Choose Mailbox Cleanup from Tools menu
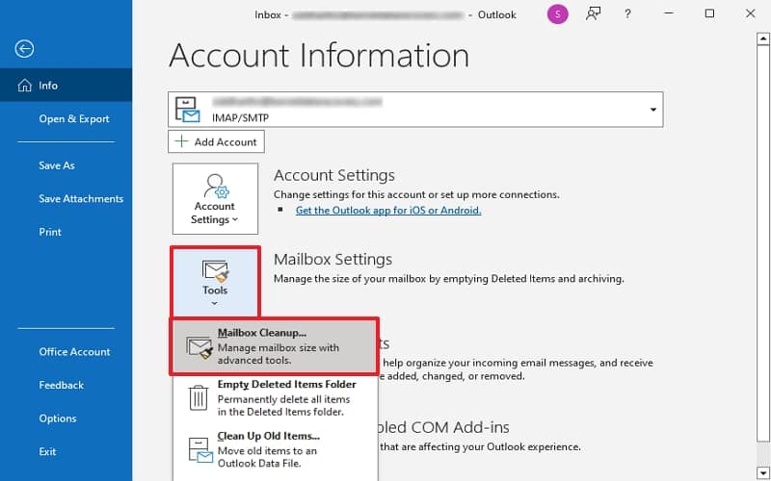This screenshot has height=481, width=771. [x=275, y=346]
